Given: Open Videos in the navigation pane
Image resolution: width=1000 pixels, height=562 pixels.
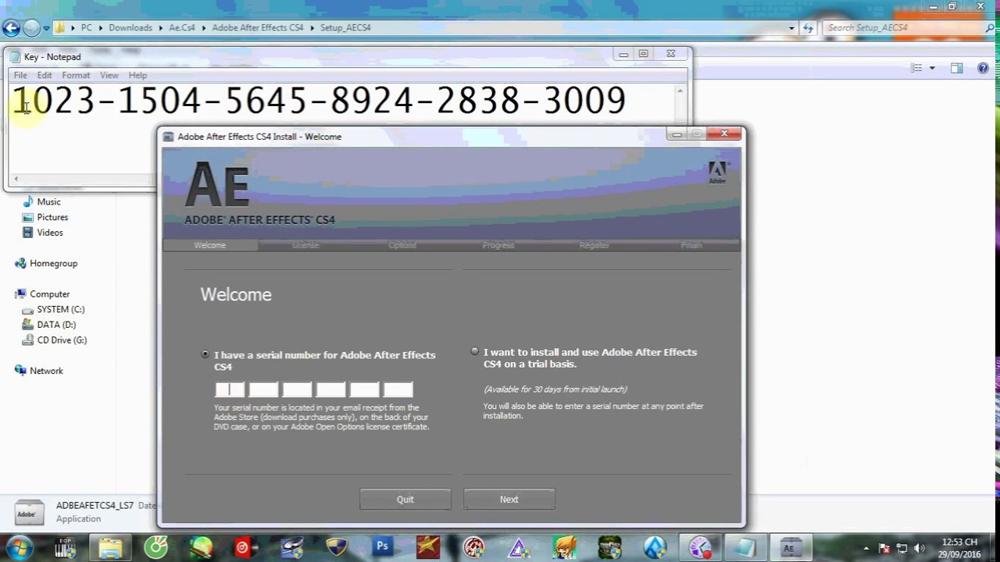Looking at the screenshot, I should [50, 233].
